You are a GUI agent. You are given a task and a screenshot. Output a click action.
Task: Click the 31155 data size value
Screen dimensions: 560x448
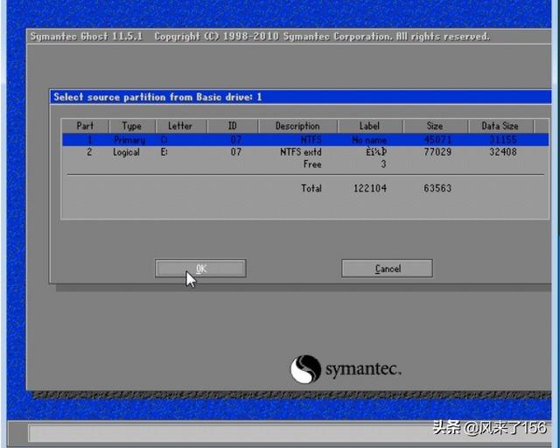pyautogui.click(x=503, y=140)
